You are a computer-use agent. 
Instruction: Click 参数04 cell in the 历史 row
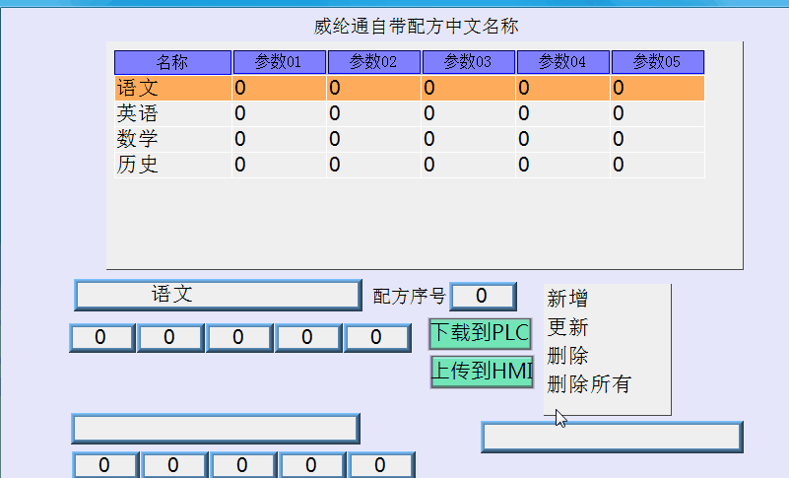point(562,166)
